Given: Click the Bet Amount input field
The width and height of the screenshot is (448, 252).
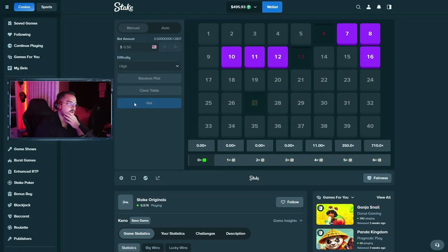Looking at the screenshot, I should [138, 47].
